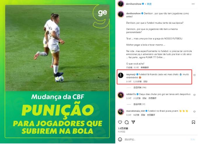199x144 pixels.
Task: Reply to neymarjr's comment
Action: click(145, 81)
